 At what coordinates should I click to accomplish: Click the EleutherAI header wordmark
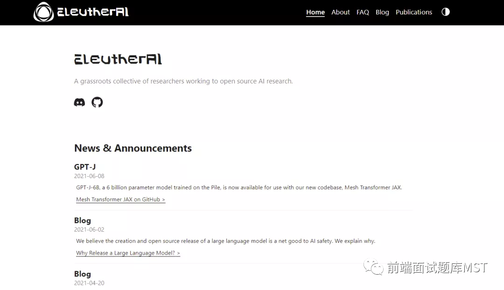point(93,12)
